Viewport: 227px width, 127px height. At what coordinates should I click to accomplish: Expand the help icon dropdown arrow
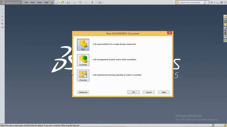[x=215, y=2]
